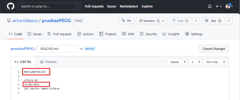Open the user avatar menu
The width and height of the screenshot is (240, 100).
[229, 6]
